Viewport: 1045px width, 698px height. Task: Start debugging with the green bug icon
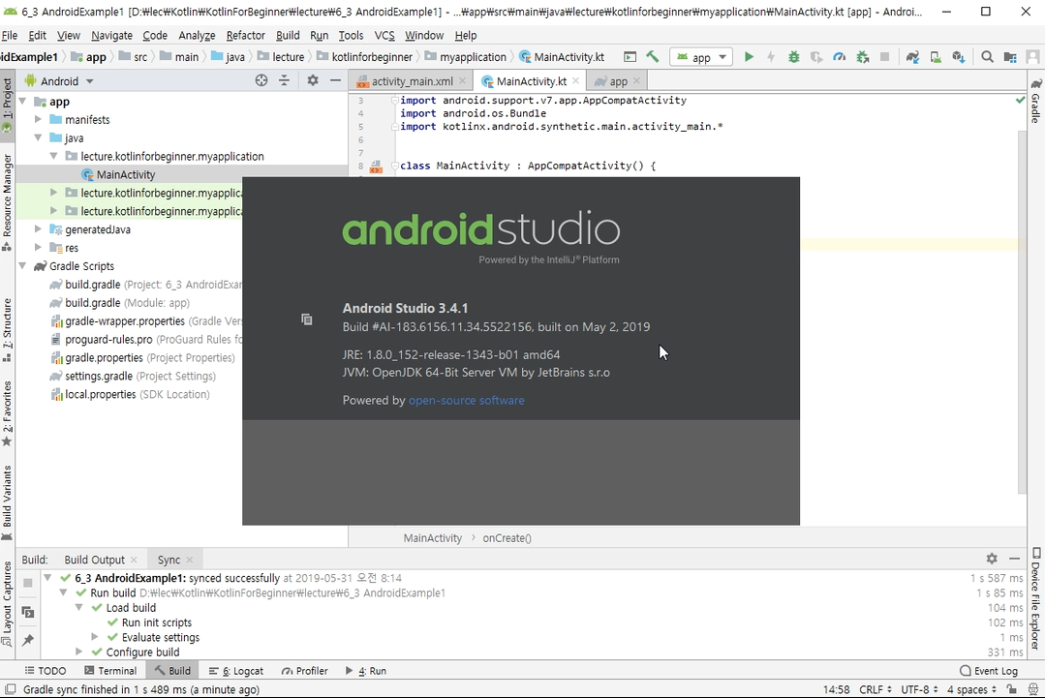794,57
